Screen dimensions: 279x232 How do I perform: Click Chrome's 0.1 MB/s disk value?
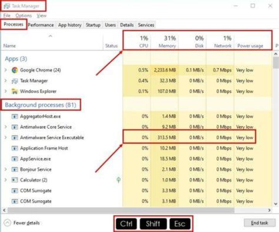(x=195, y=70)
